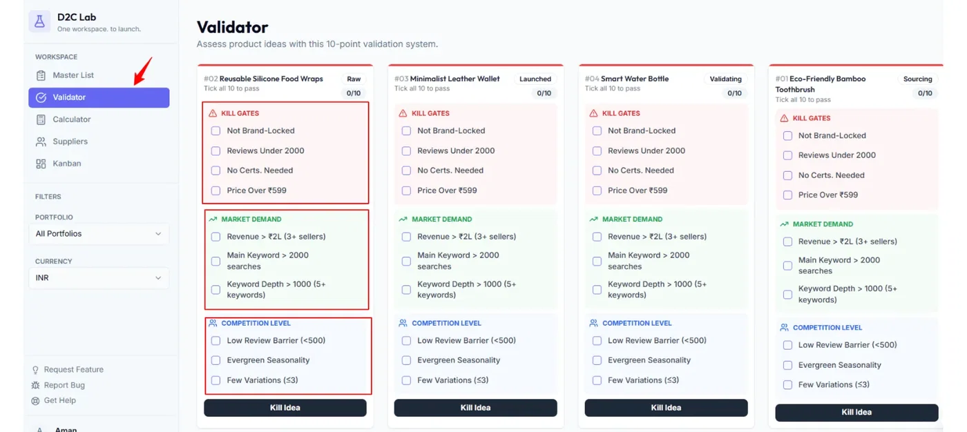Click the Get Help lifebuoy icon
This screenshot has height=432, width=967.
(x=36, y=401)
